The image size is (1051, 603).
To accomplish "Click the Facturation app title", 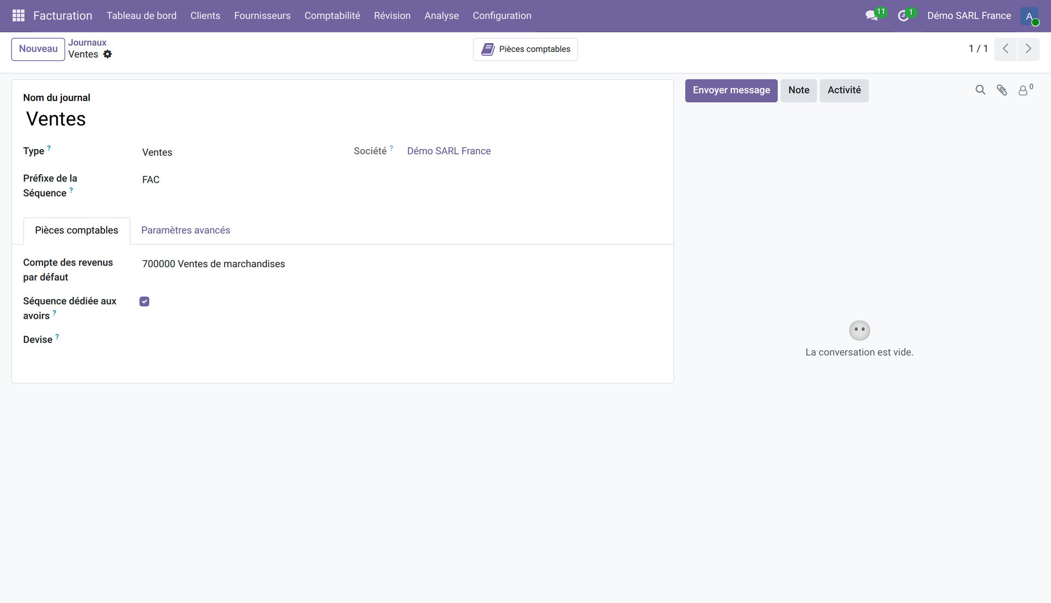I will click(63, 16).
